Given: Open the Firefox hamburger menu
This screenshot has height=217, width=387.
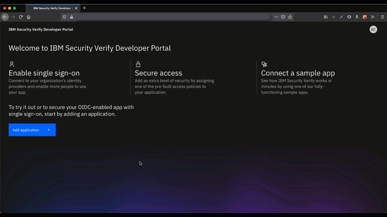Looking at the screenshot, I should coord(382,17).
